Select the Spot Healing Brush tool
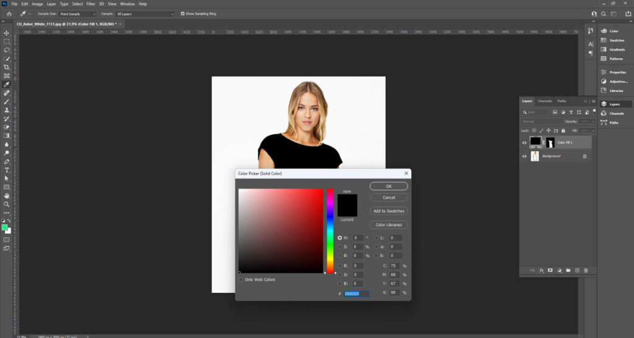Image resolution: width=634 pixels, height=338 pixels. point(6,93)
